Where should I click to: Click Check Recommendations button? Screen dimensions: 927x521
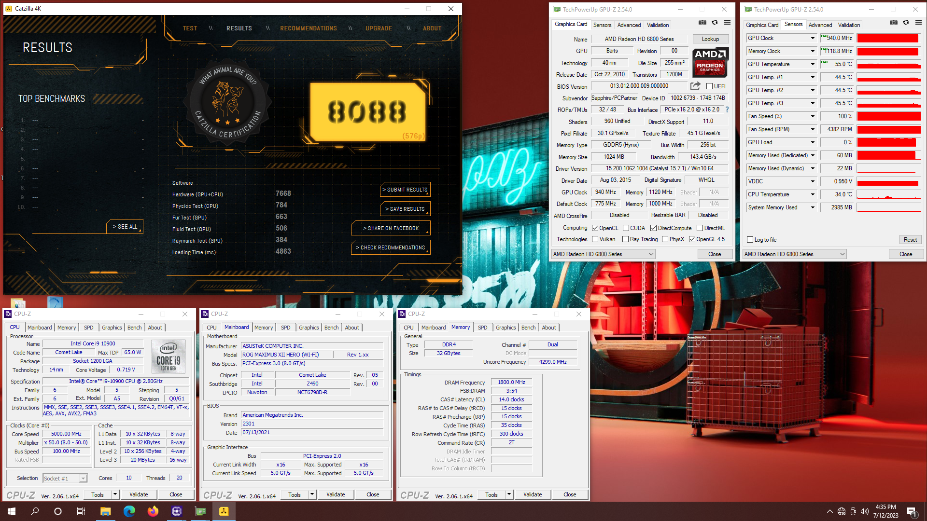point(391,247)
